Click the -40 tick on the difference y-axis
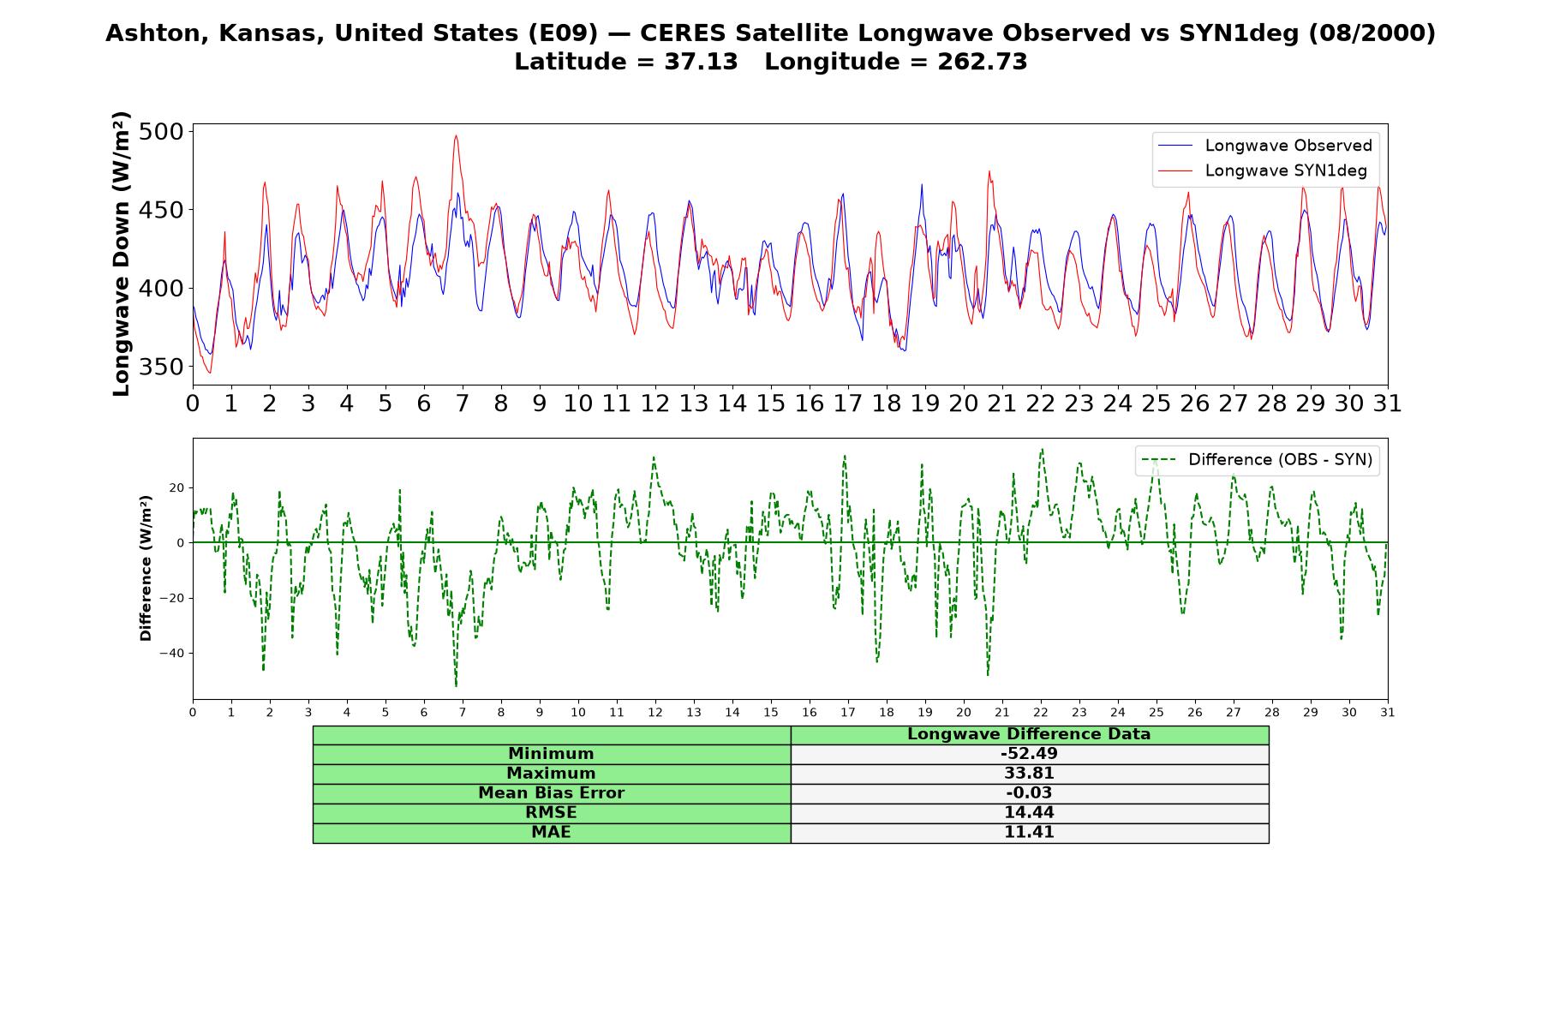This screenshot has height=1028, width=1542. (x=171, y=653)
